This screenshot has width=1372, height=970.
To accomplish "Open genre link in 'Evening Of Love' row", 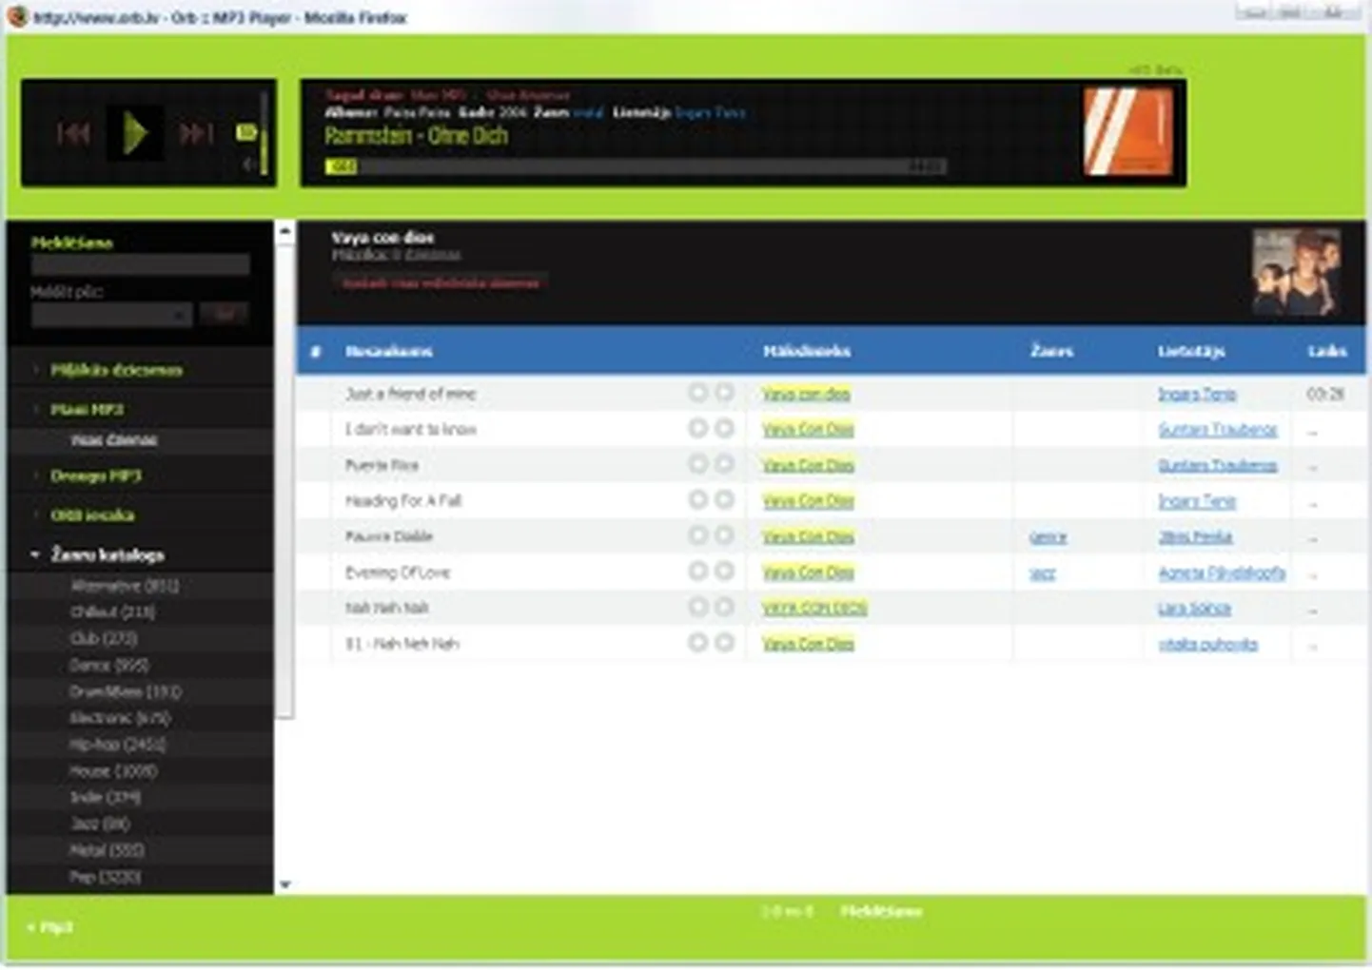I will (x=1042, y=573).
